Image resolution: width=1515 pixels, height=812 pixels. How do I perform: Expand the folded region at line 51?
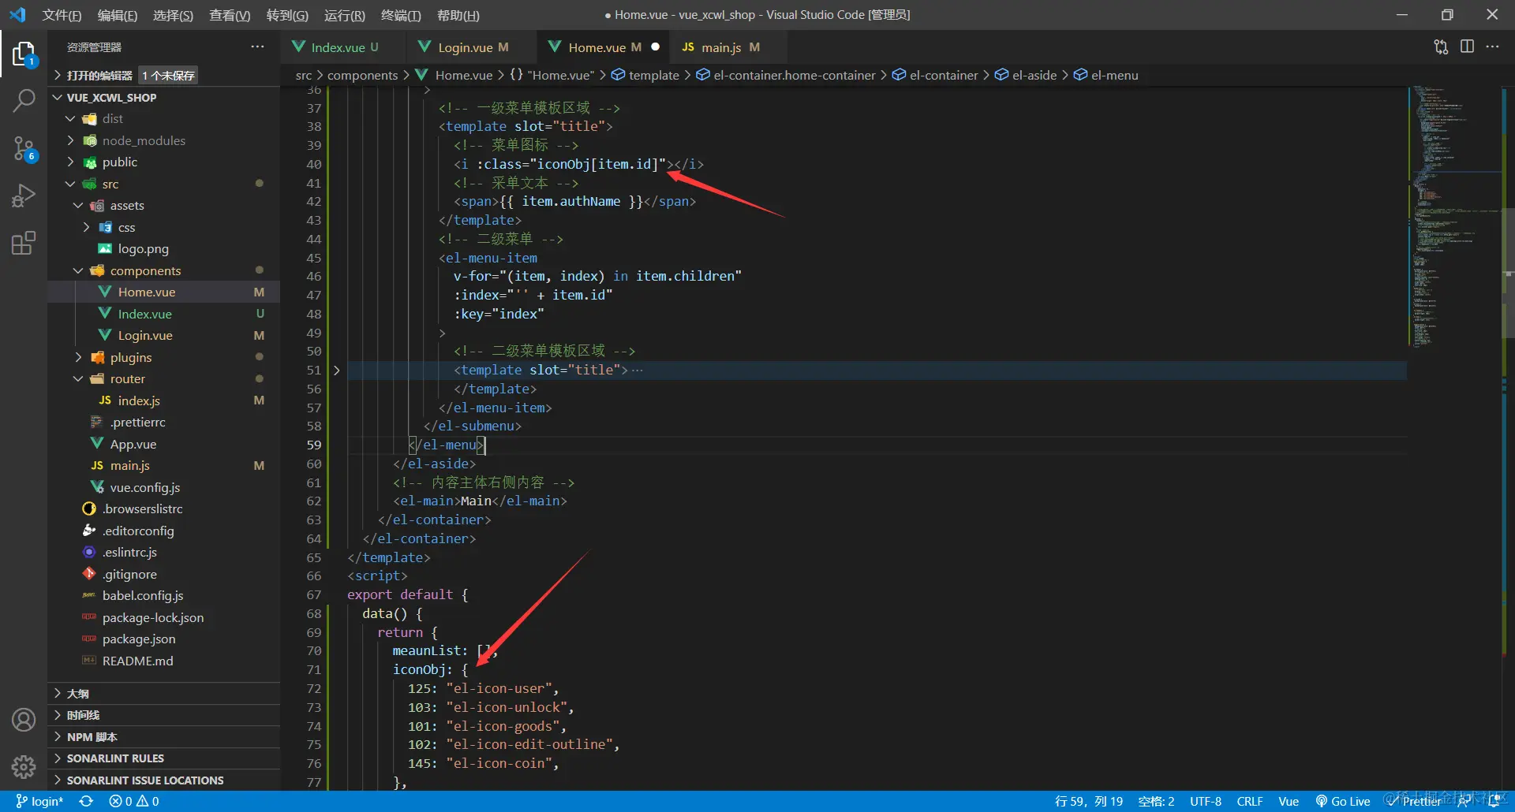(x=336, y=370)
